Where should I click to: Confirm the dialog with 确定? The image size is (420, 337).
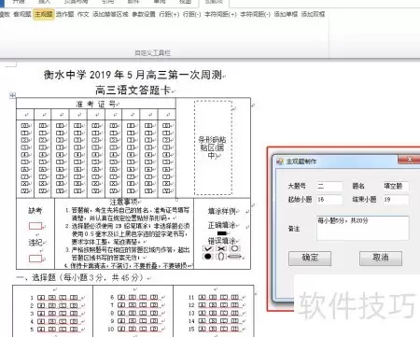coord(310,259)
